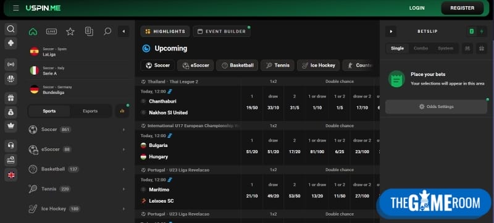Open Odds Settings
Viewport: 494px width, 223px height.
tap(437, 106)
